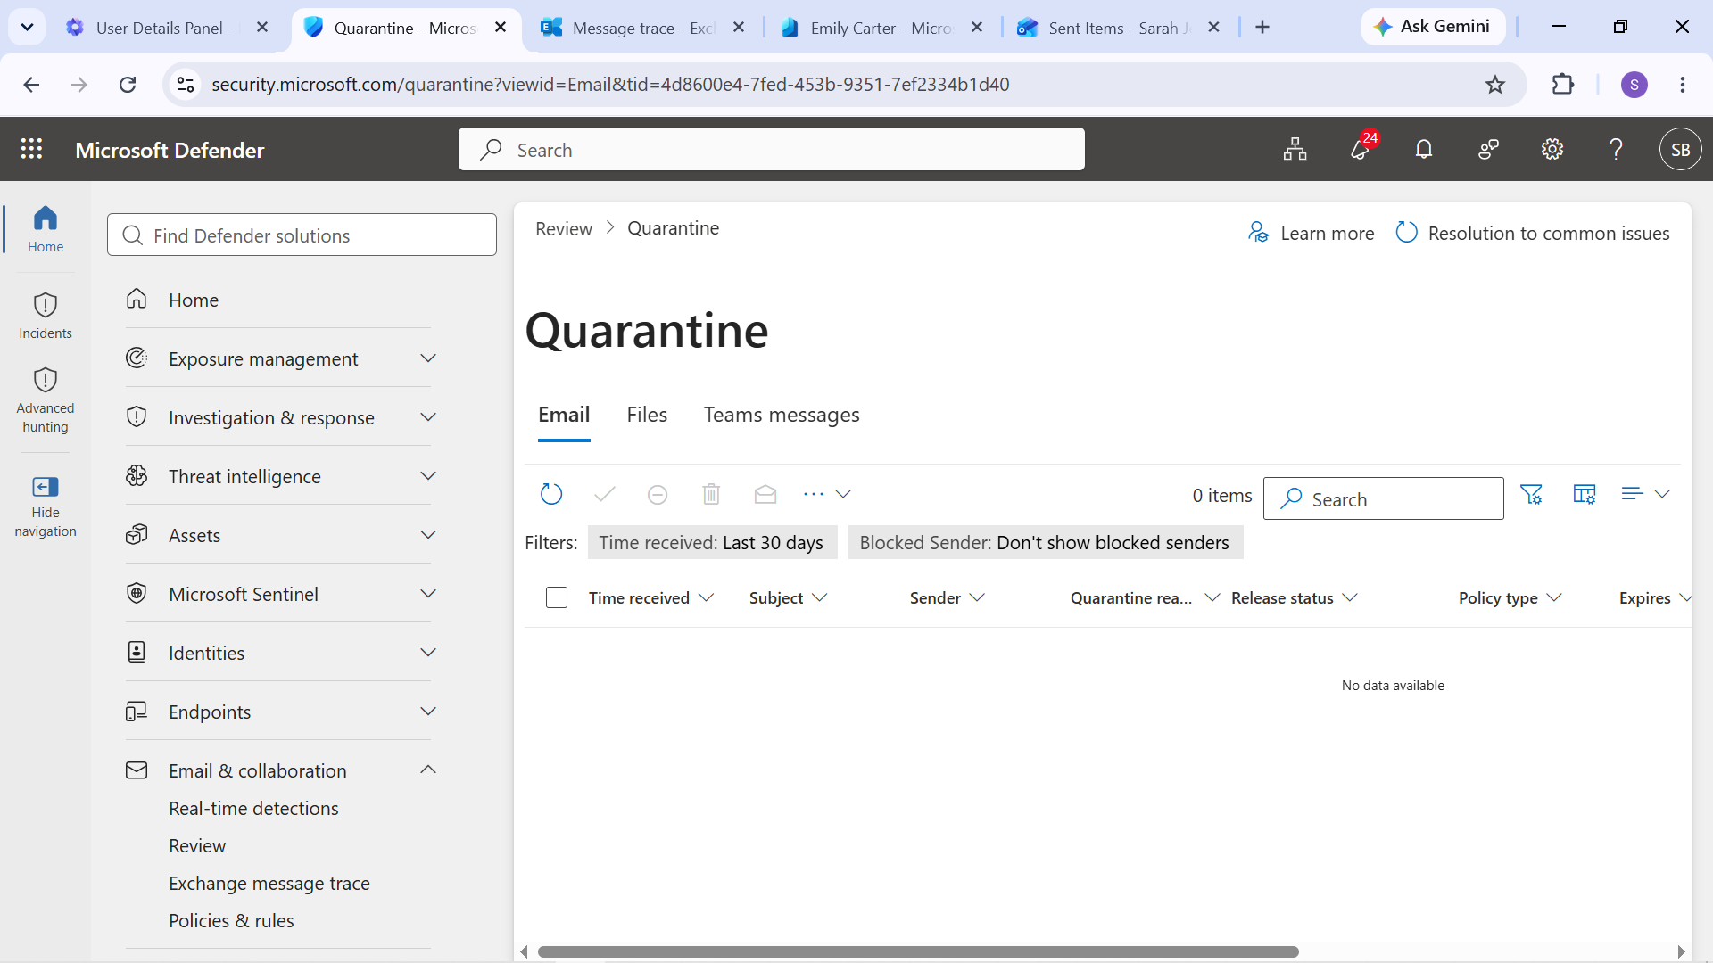Open browser Extensions puzzle icon
1713x963 pixels.
[x=1563, y=85]
